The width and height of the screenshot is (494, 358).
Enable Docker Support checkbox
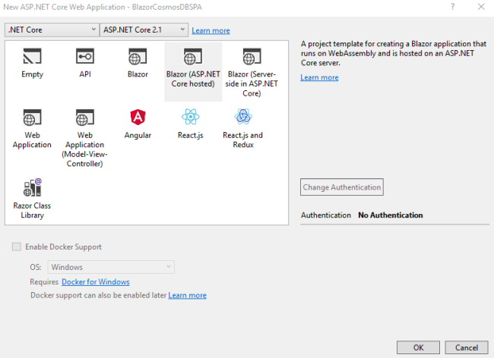coord(17,247)
